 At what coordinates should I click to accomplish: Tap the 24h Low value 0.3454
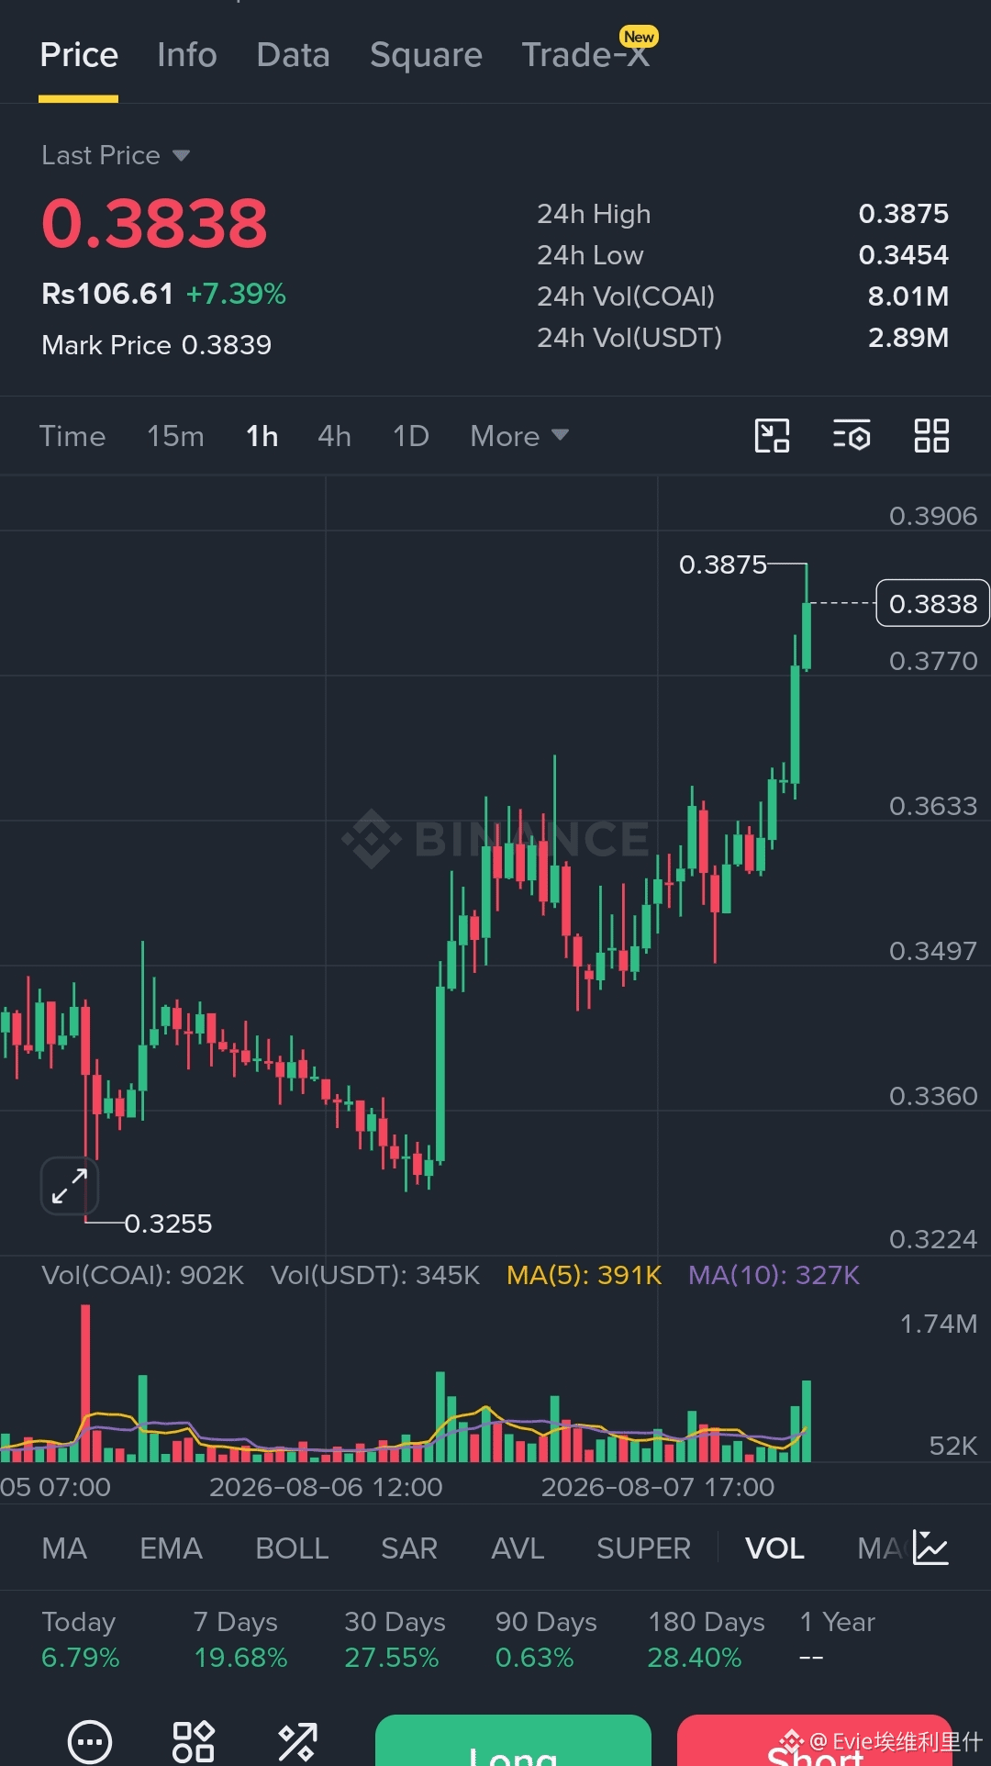pyautogui.click(x=903, y=255)
